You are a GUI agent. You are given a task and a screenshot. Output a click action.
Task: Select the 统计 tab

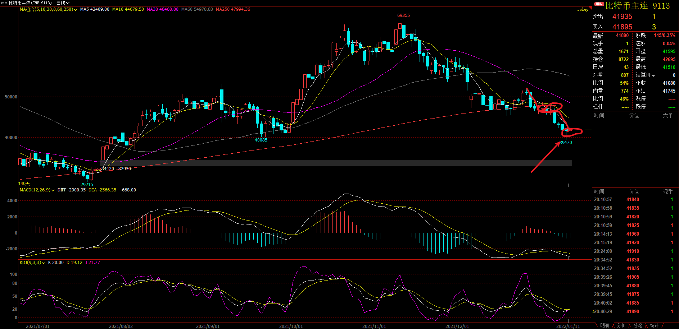pyautogui.click(x=654, y=325)
